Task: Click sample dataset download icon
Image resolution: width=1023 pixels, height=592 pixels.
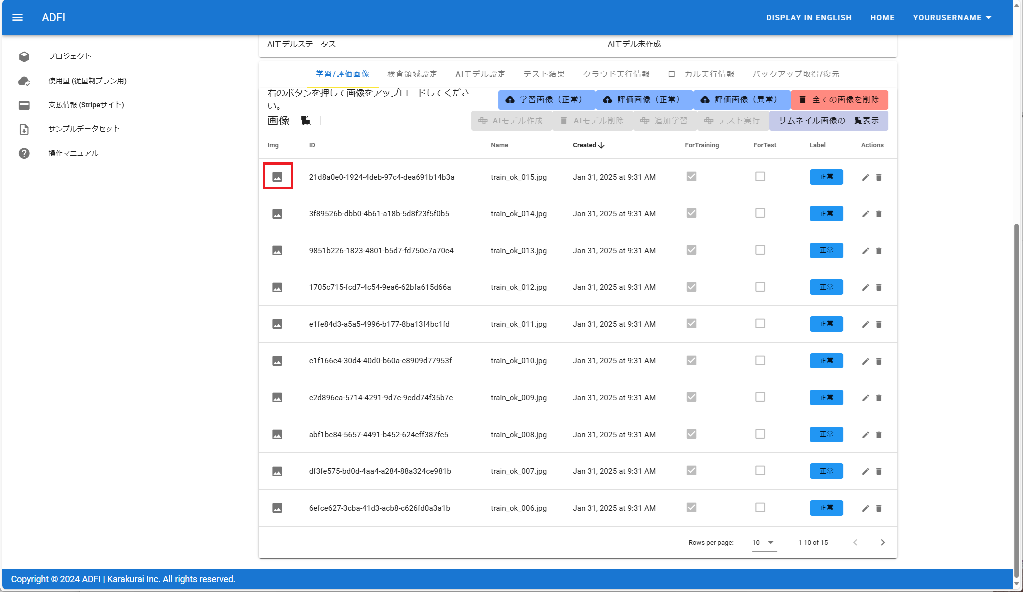Action: click(x=24, y=129)
